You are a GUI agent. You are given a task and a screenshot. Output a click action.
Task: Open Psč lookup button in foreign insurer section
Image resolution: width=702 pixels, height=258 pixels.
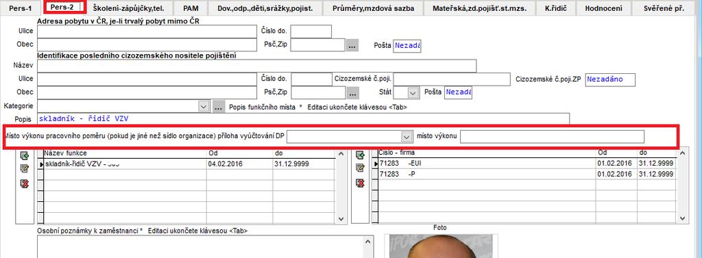(352, 93)
